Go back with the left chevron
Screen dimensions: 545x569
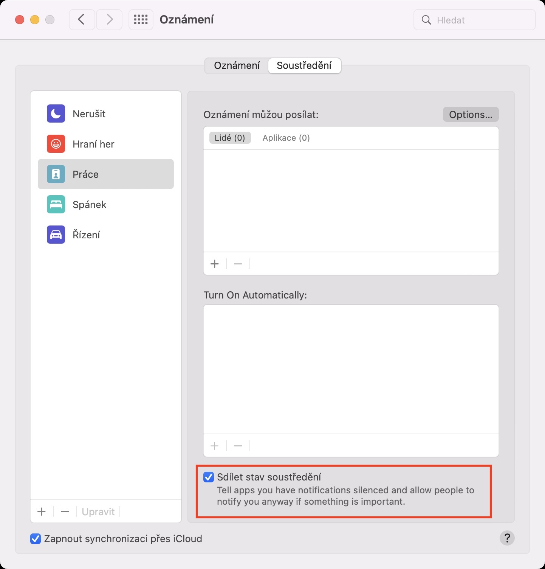tap(82, 20)
